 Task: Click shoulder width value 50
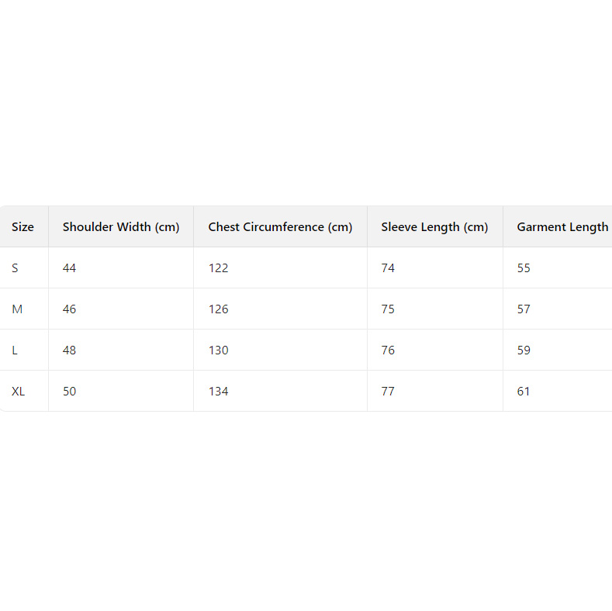click(70, 392)
